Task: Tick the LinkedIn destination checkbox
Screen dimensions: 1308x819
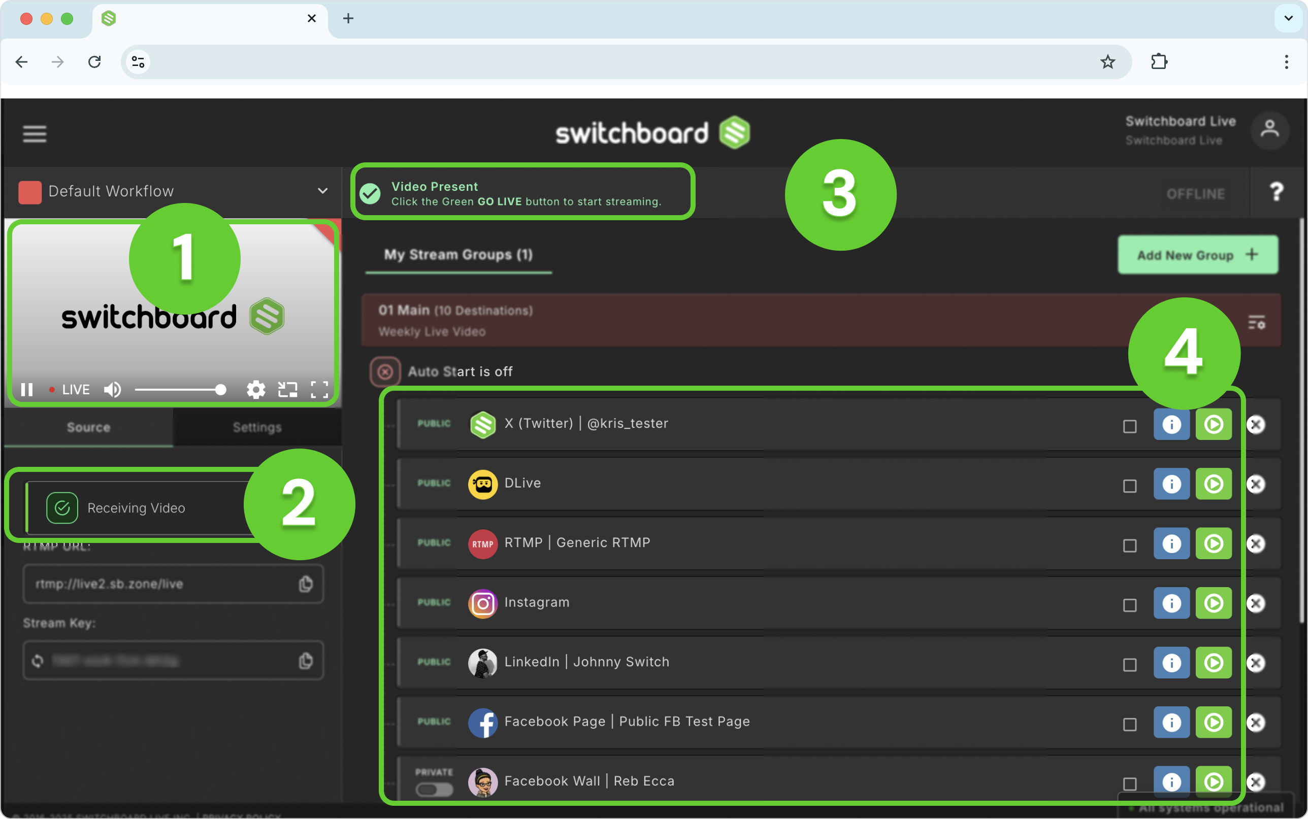Action: click(x=1130, y=665)
